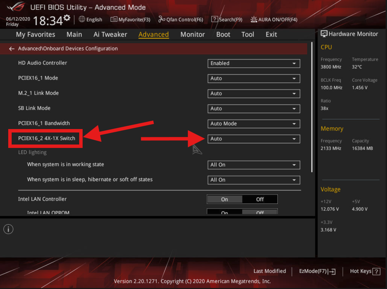Click +12V reading 12.076 V
The height and width of the screenshot is (289, 387).
[x=329, y=209]
